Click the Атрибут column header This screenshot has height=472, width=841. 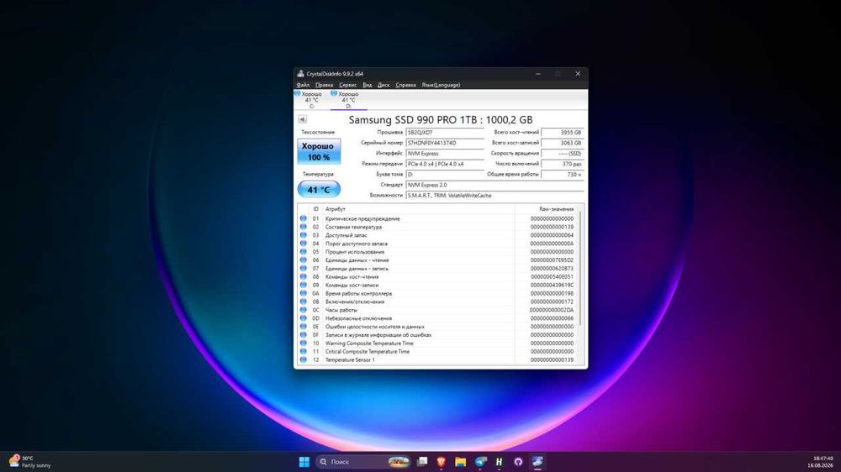point(418,209)
